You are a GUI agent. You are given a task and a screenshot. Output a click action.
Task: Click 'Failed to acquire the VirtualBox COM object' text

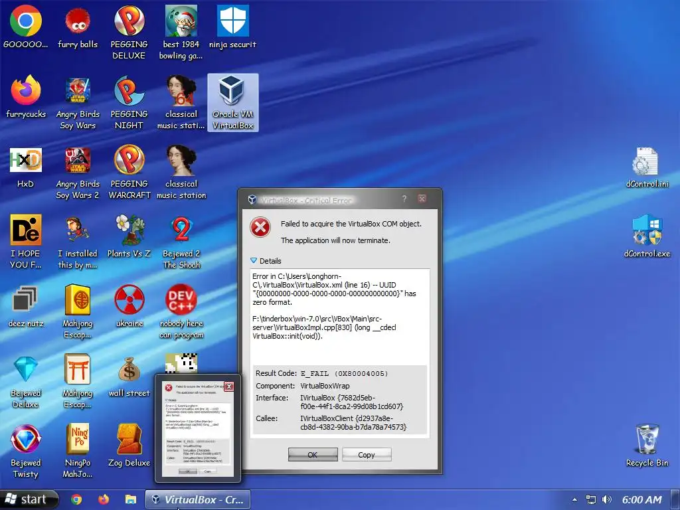(351, 224)
